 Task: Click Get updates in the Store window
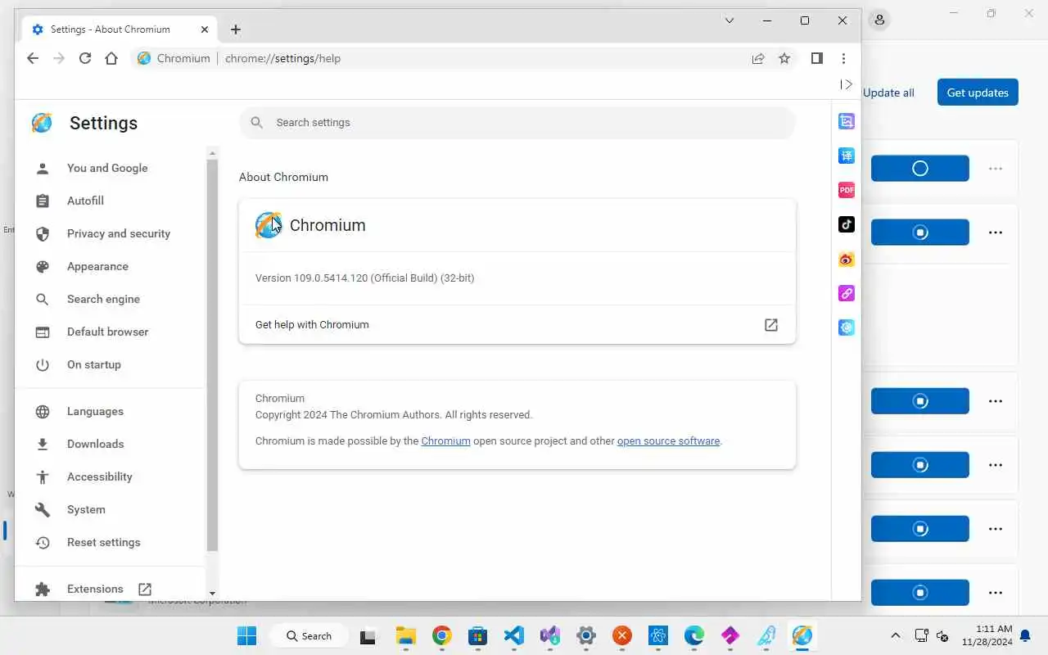click(x=978, y=93)
